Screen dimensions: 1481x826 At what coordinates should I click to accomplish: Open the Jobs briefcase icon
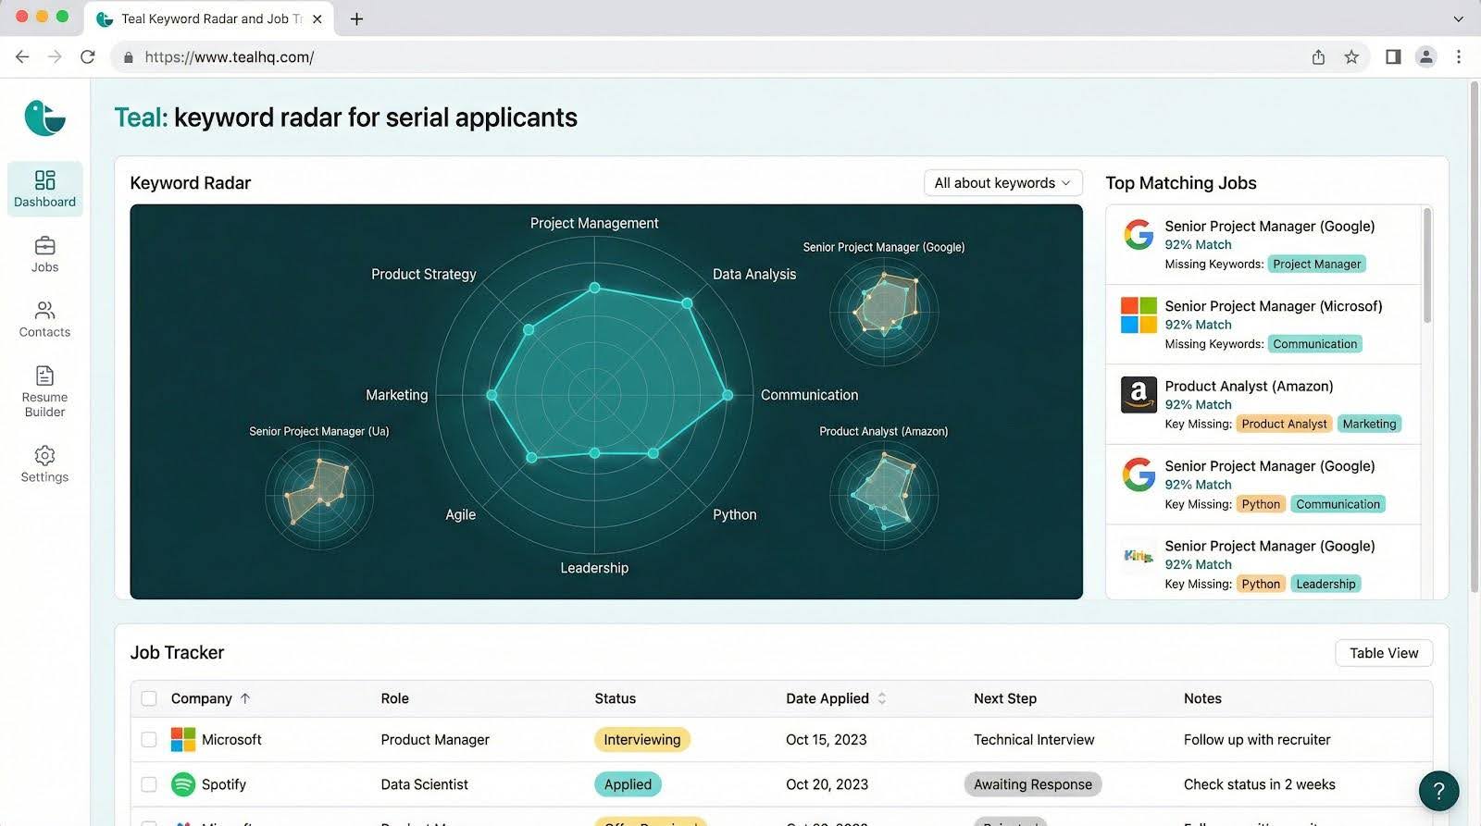44,246
